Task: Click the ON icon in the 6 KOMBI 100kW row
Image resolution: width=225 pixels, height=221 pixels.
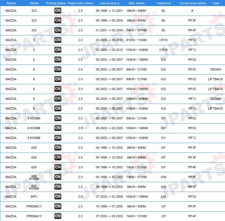Action: click(x=58, y=128)
